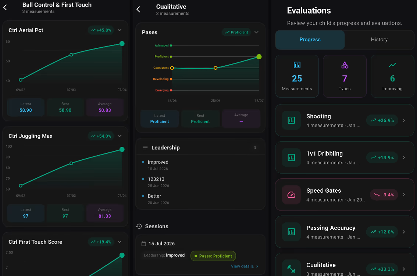417x276 pixels.
Task: Click the +54.0% trend badge
Action: coord(101,136)
